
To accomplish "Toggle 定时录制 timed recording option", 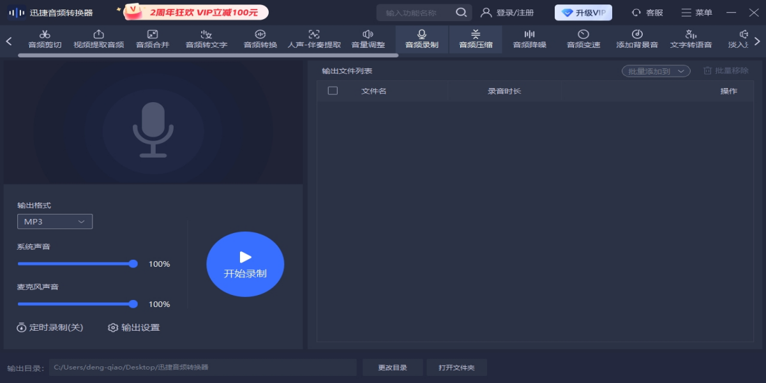I will point(50,327).
